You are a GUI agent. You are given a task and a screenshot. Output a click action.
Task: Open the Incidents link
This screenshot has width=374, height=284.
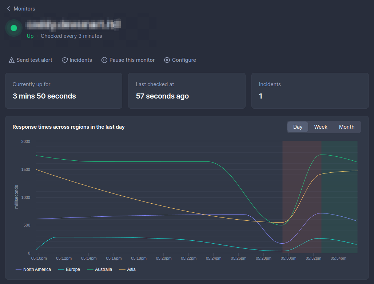click(77, 60)
